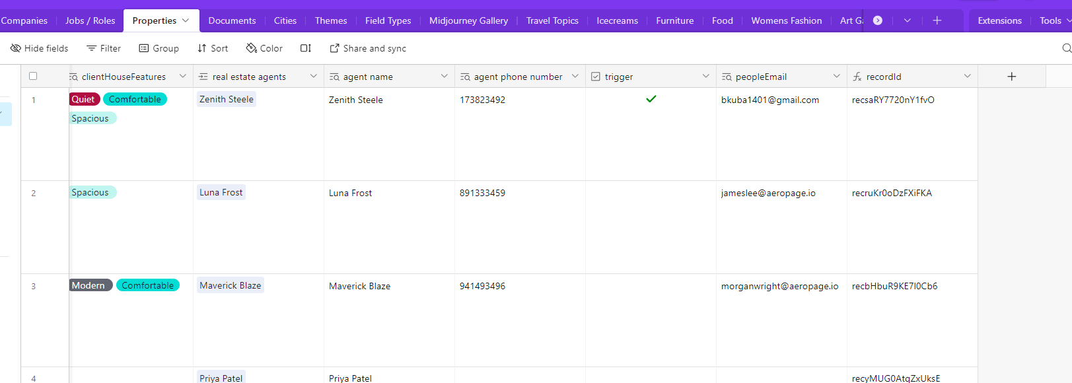Open clientHouseFeatures column dropdown arrow
The image size is (1072, 383).
[x=183, y=77]
